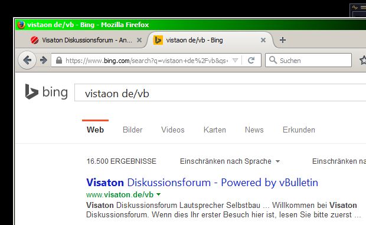Click the magnifier icon in the Suchen box
366x225 pixels.
coord(273,60)
